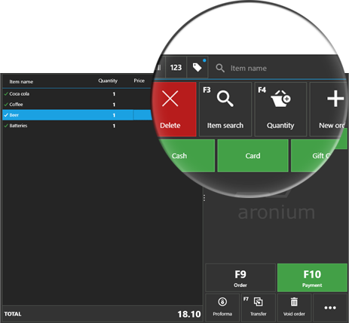
Task: Click the price tag icon
Action: (197, 67)
